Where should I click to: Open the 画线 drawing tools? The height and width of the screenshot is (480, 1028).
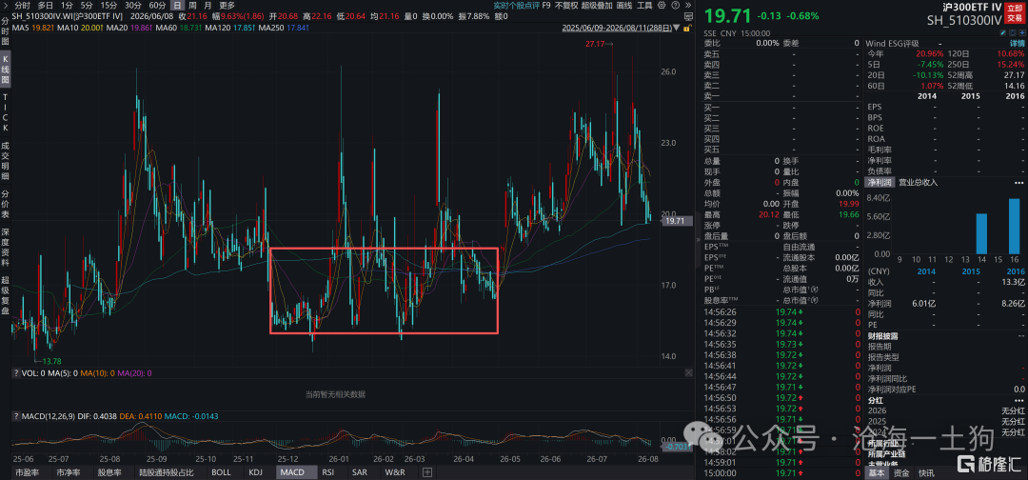pyautogui.click(x=624, y=5)
